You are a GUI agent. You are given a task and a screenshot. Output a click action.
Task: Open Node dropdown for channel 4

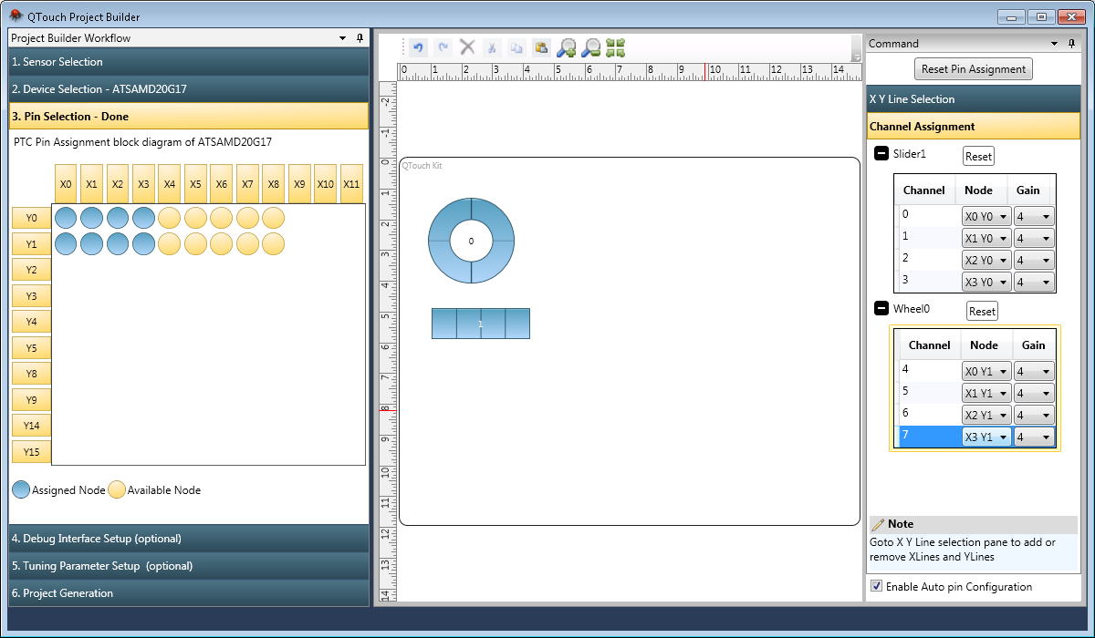(x=986, y=371)
